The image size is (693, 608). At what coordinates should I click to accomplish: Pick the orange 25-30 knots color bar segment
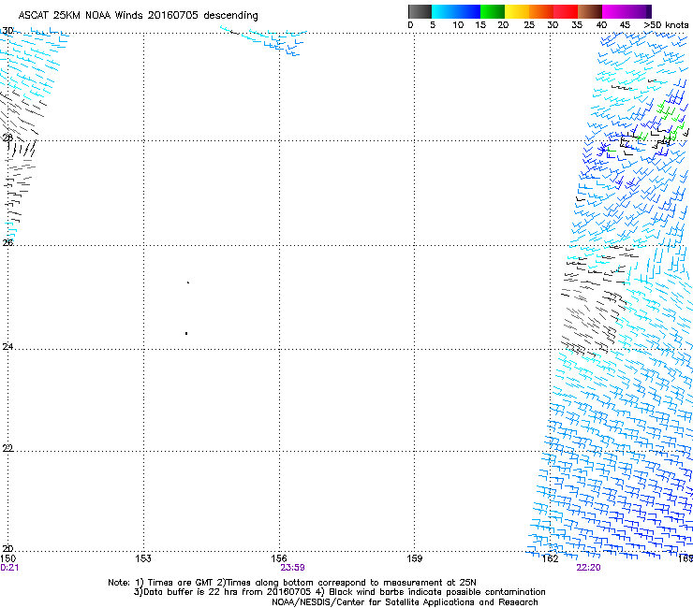coord(541,11)
